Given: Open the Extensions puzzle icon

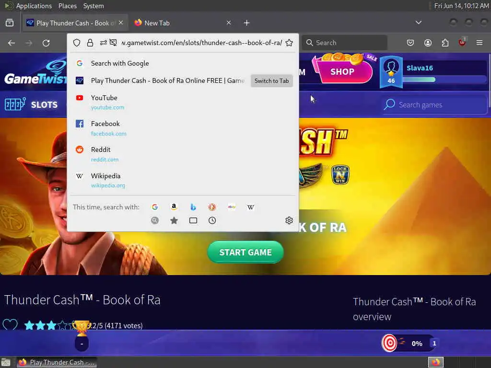Looking at the screenshot, I should [445, 43].
